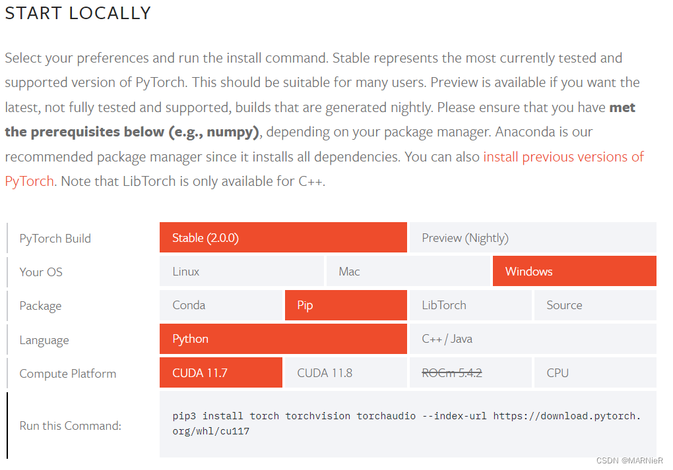Choose Python as the language

click(283, 339)
